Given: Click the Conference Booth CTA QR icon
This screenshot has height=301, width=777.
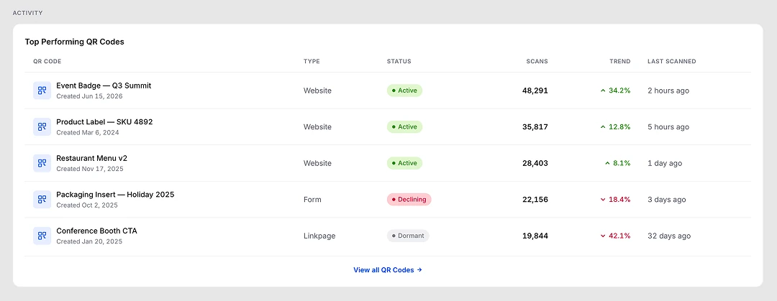Looking at the screenshot, I should coord(42,236).
